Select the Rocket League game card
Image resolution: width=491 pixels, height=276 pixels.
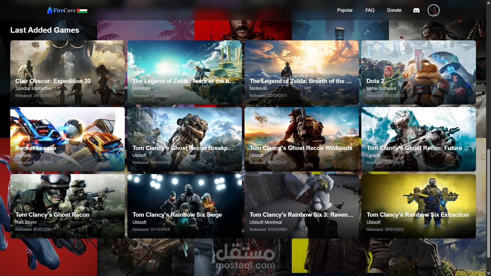coord(67,139)
